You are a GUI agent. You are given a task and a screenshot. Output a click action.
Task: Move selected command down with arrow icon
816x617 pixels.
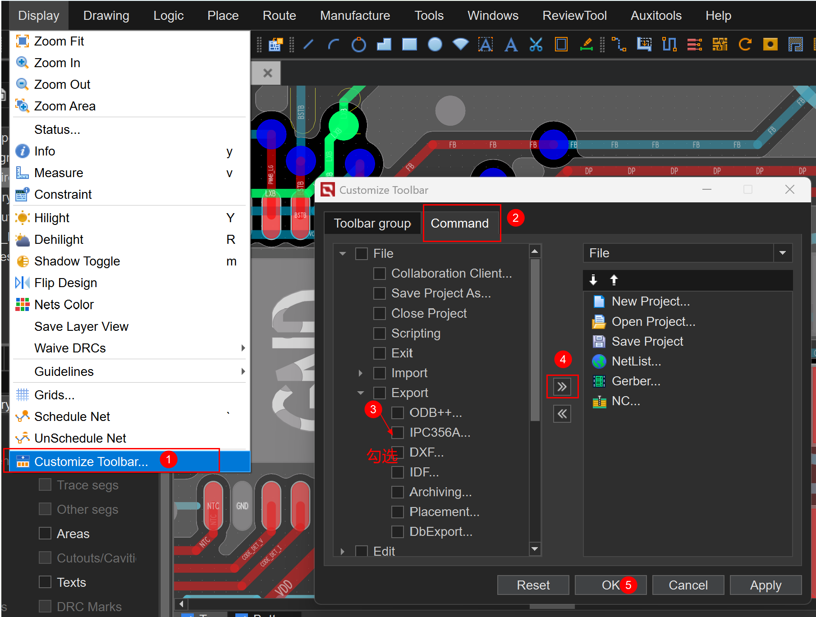[593, 280]
